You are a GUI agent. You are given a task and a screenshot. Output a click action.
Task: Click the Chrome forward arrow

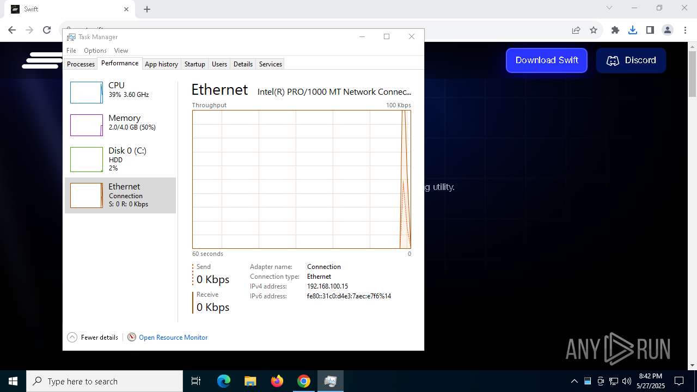click(29, 30)
